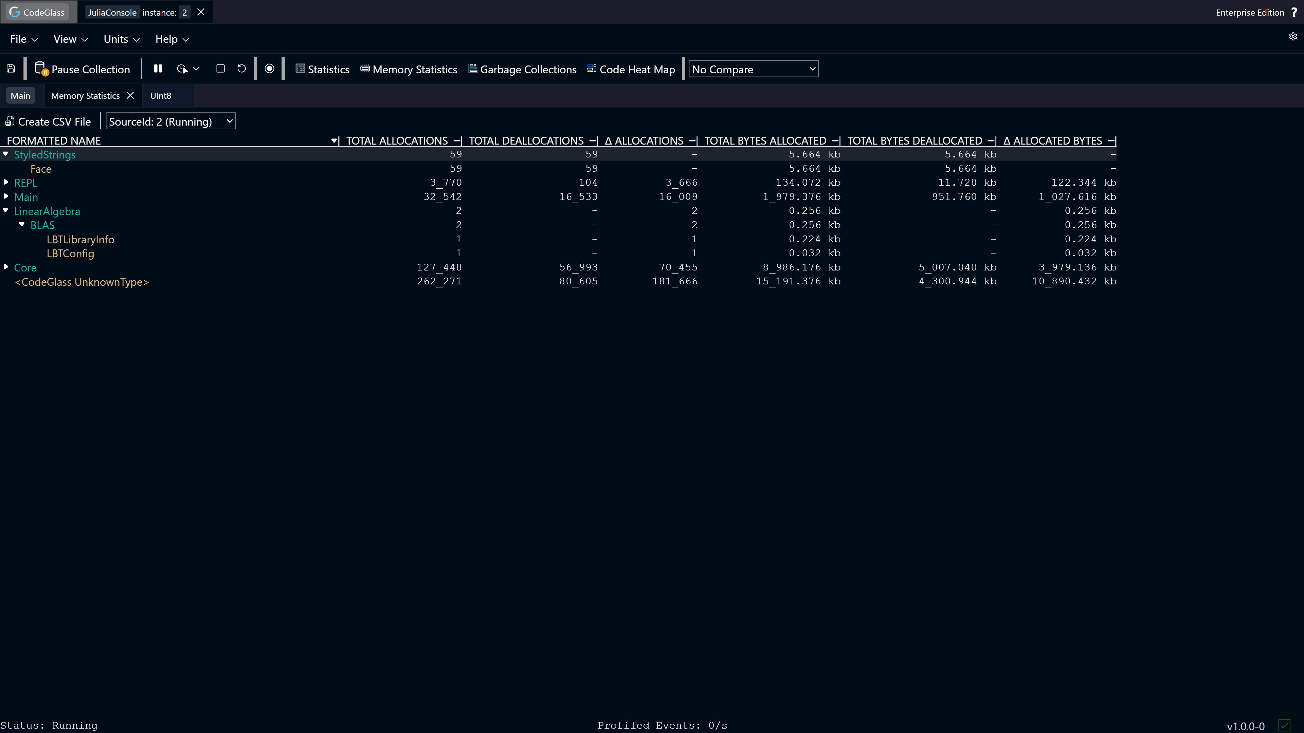Close the JuliaConsole instance 2 tab
The width and height of the screenshot is (1304, 733).
click(201, 12)
